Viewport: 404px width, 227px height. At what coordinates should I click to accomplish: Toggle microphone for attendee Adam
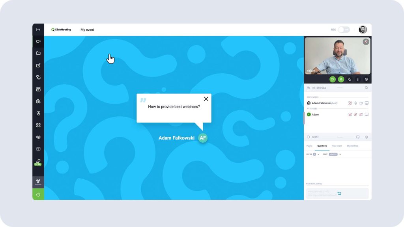tap(355, 115)
